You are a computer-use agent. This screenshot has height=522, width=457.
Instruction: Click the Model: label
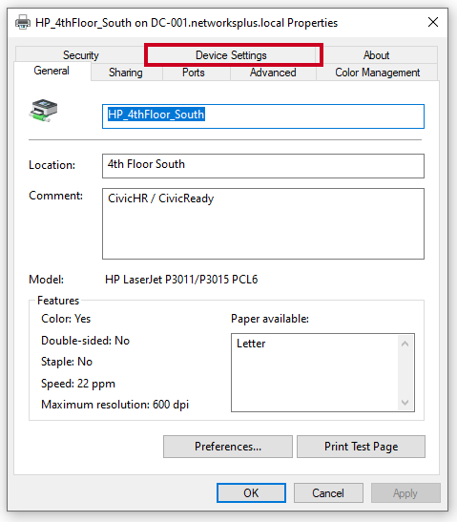46,280
